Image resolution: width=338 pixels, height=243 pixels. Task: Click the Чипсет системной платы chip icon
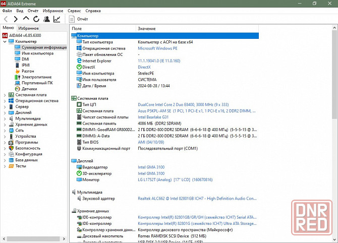point(79,117)
